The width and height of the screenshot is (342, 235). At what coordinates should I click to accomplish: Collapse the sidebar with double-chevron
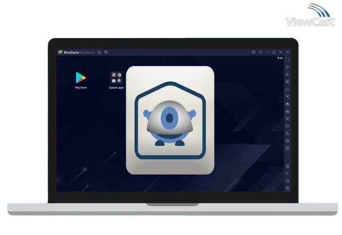tap(287, 52)
